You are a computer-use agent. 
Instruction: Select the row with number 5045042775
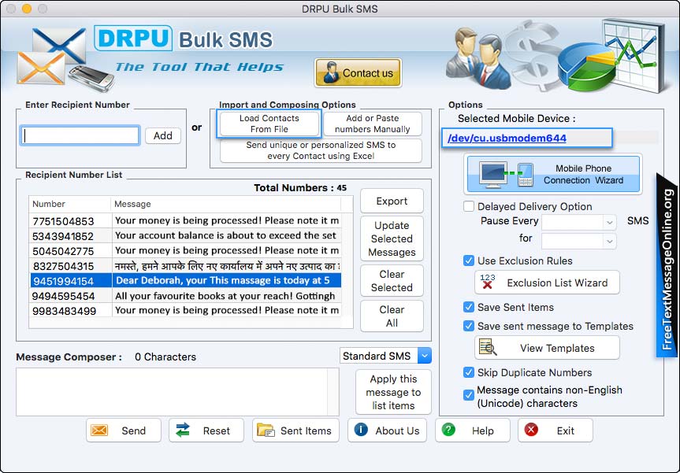(x=186, y=251)
